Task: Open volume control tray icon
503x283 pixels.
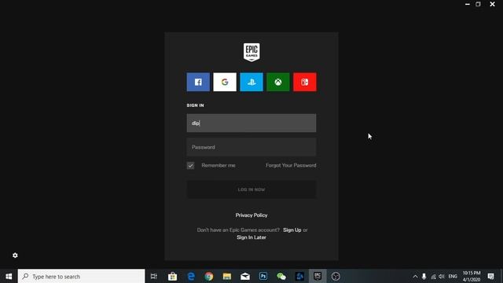Action: pos(442,277)
